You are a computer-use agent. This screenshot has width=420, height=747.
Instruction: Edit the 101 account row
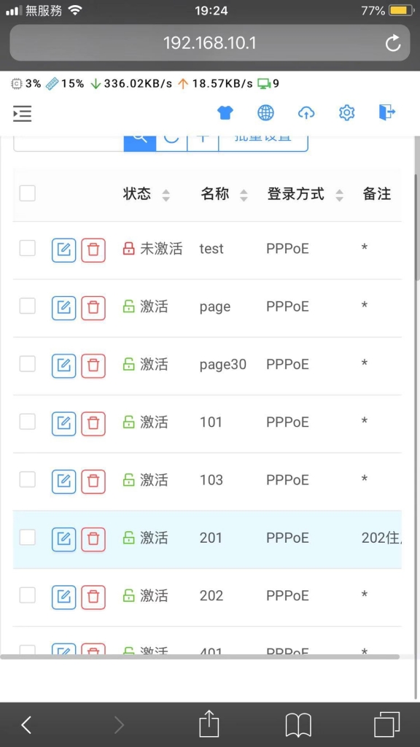pyautogui.click(x=64, y=424)
